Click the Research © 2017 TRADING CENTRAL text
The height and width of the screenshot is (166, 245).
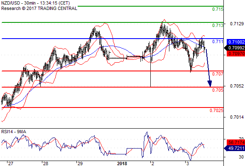[39, 8]
